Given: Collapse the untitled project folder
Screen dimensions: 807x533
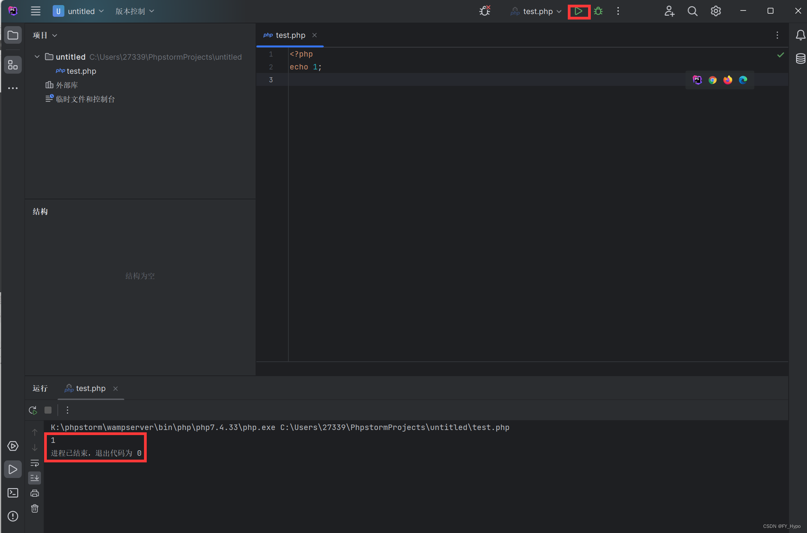Looking at the screenshot, I should coord(37,57).
